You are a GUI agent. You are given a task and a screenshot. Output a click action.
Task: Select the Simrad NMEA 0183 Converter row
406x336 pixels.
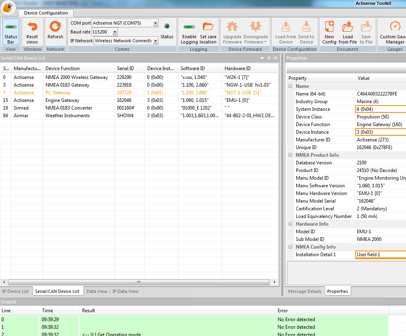[139, 108]
